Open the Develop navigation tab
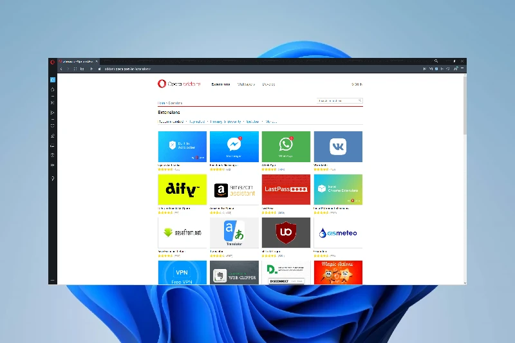Screen dimensions: 515x343 coord(268,84)
